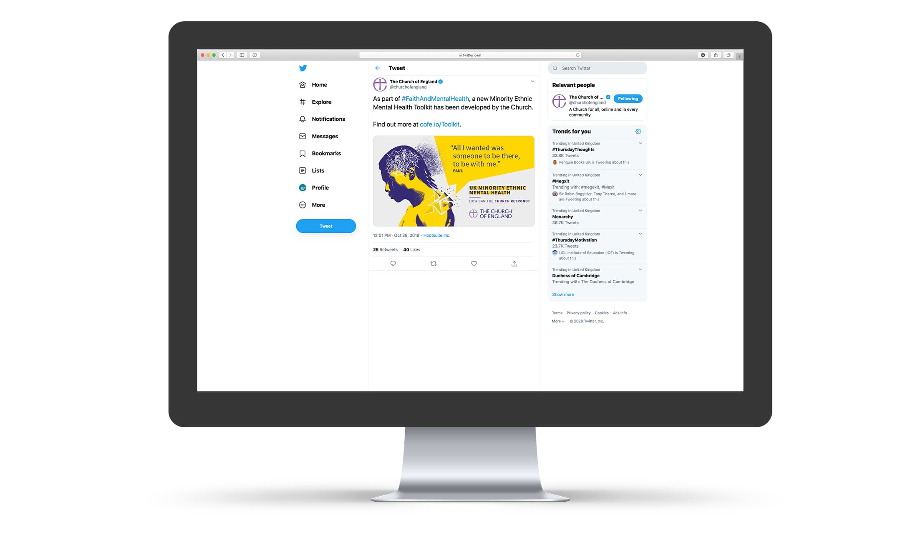This screenshot has width=918, height=543.
Task: Click the retweet icon on the tweet
Action: coord(433,263)
